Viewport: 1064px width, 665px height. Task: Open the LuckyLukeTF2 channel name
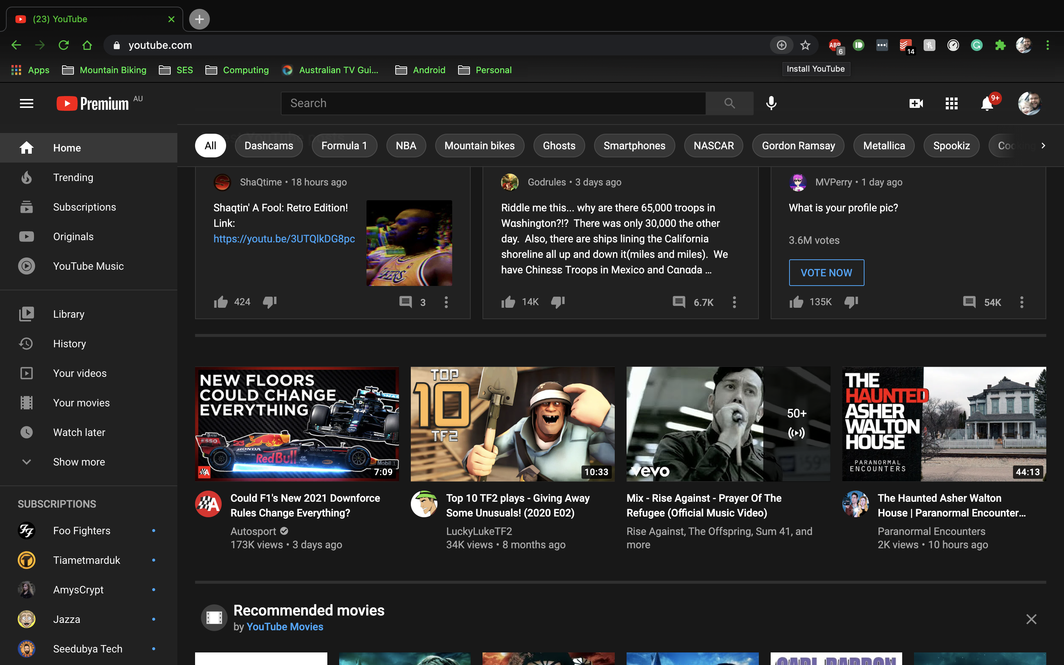tap(479, 531)
